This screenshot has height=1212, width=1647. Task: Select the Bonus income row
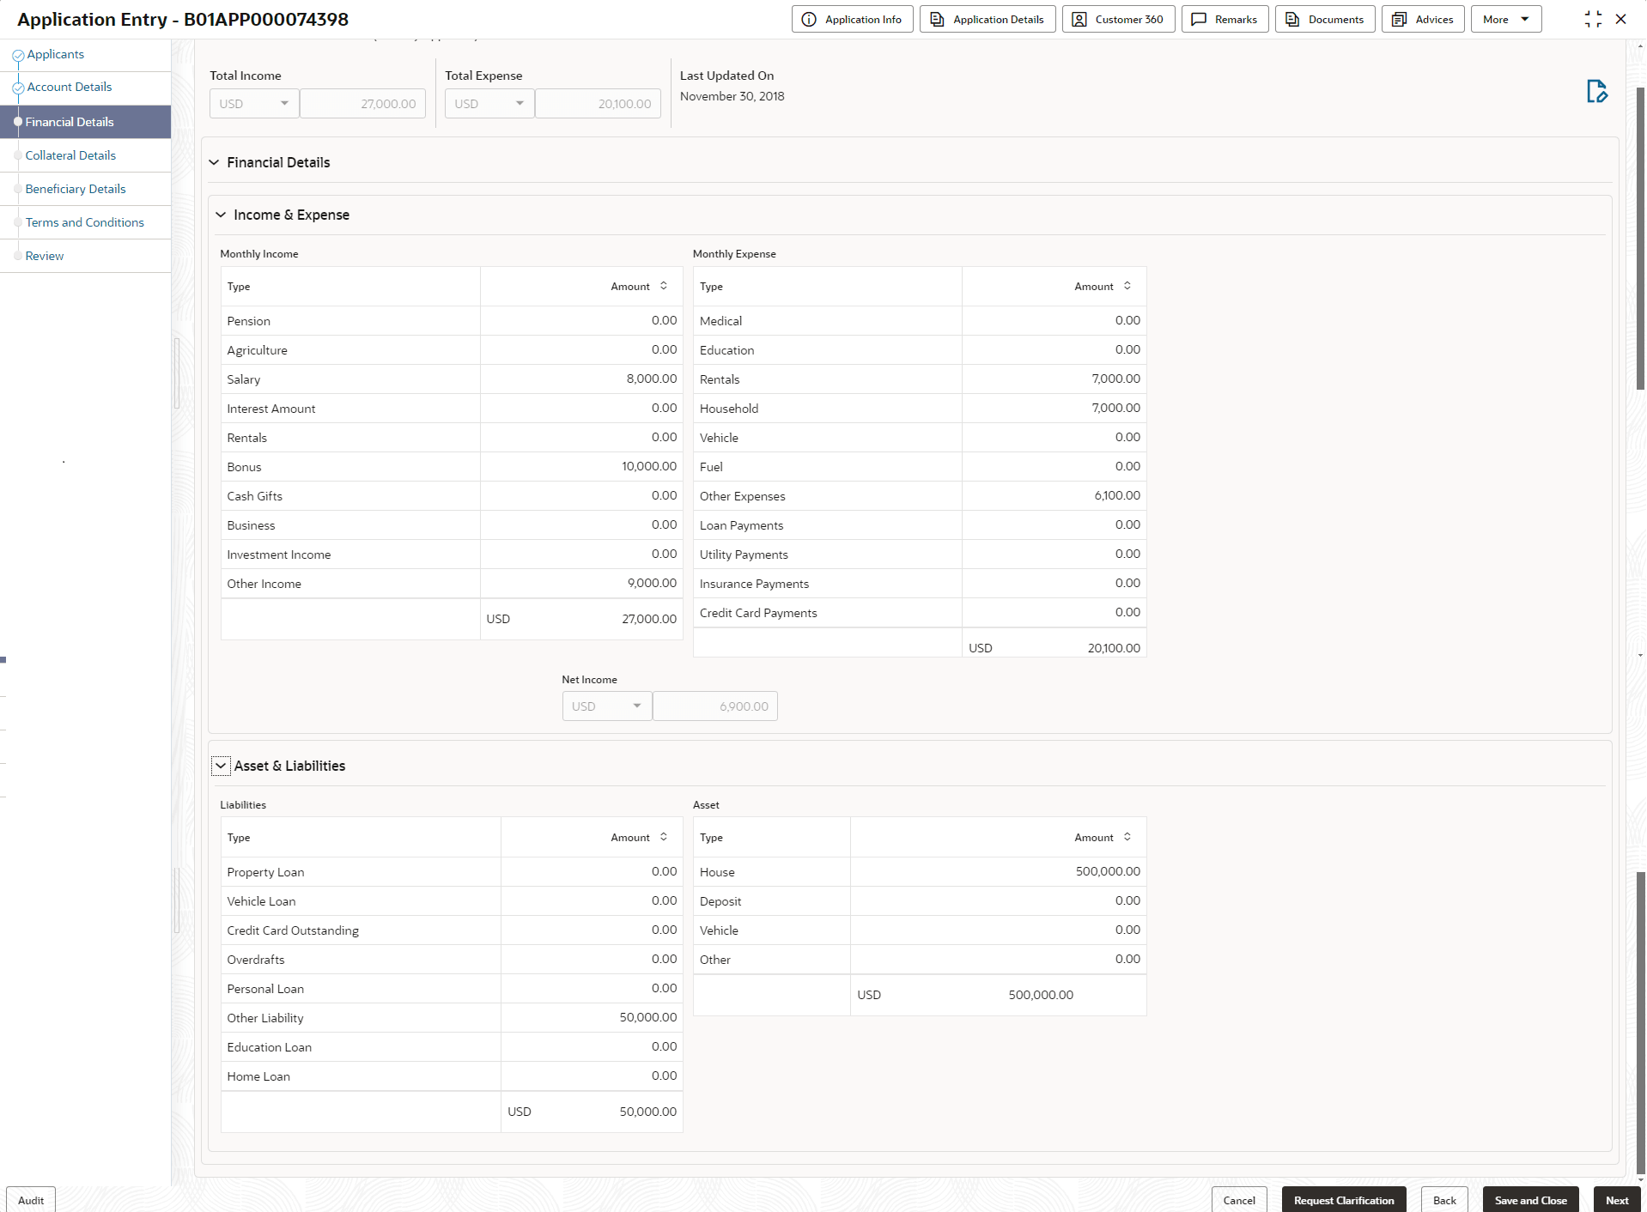tap(452, 467)
